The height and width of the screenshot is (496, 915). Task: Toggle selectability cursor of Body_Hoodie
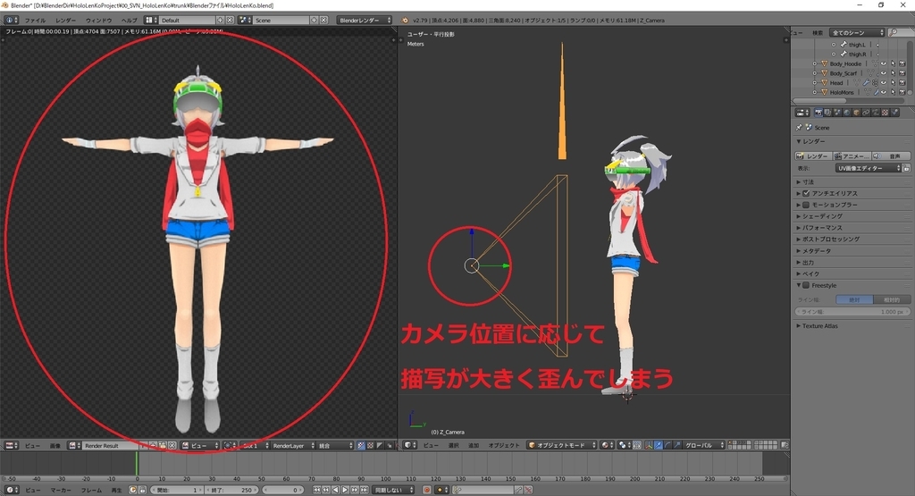pos(893,63)
